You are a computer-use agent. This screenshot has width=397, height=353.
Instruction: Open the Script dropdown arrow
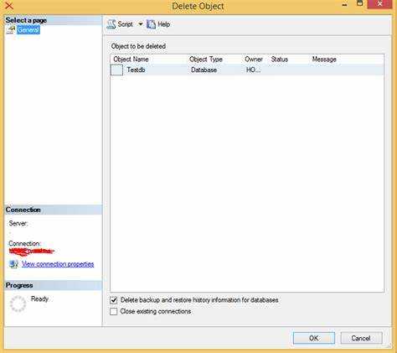tap(141, 24)
